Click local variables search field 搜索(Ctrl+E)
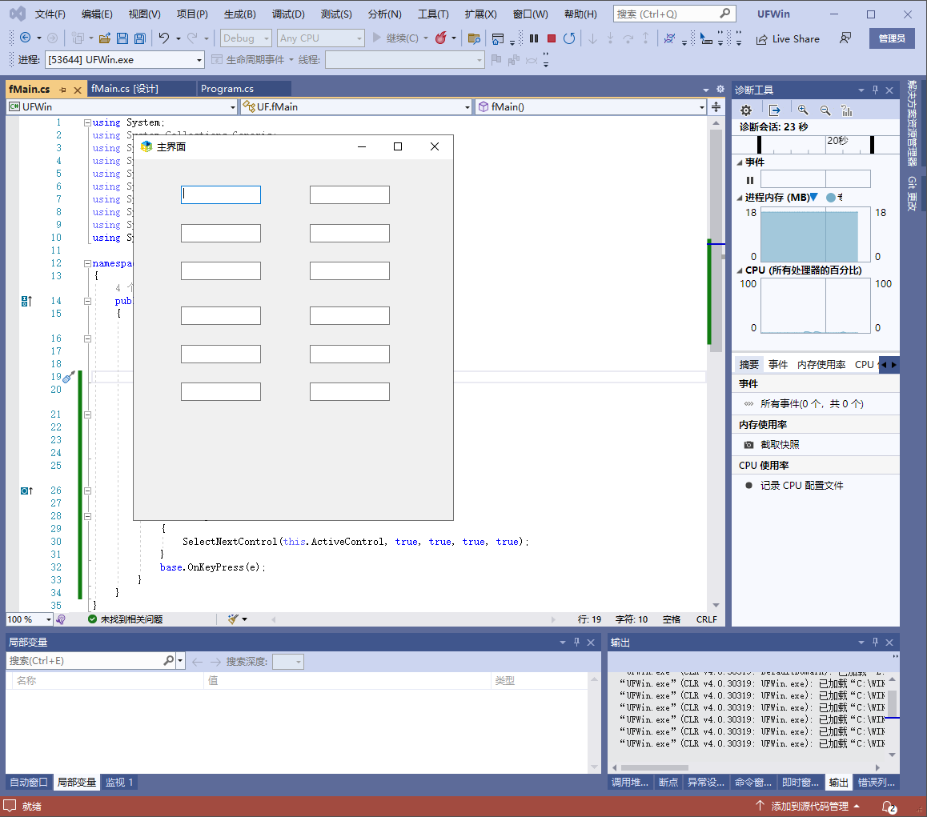The image size is (927, 817). [x=86, y=661]
